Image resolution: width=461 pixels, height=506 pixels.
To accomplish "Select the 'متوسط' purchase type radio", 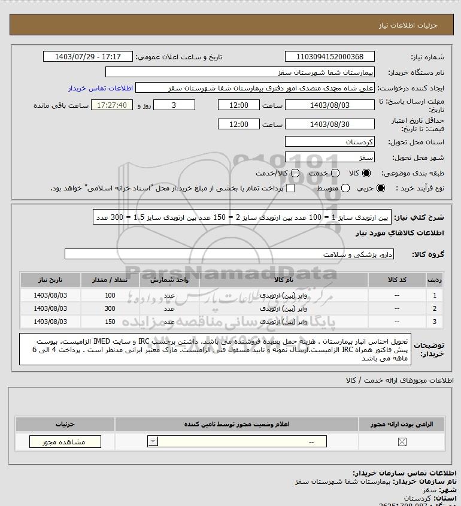I will pyautogui.click(x=345, y=188).
